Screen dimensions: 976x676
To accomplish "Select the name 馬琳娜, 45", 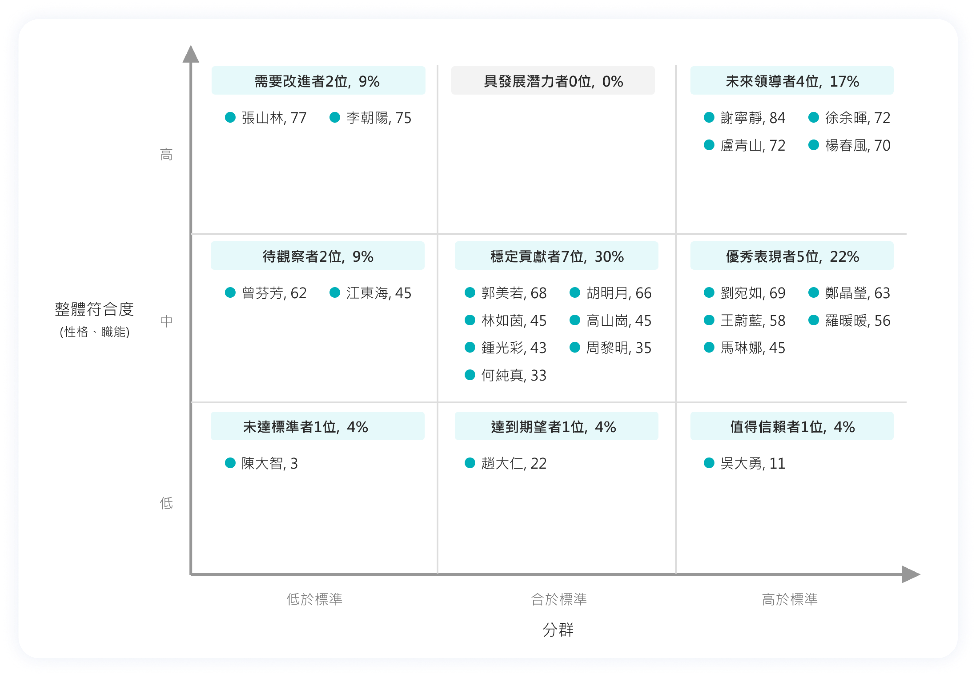I will click(x=753, y=348).
